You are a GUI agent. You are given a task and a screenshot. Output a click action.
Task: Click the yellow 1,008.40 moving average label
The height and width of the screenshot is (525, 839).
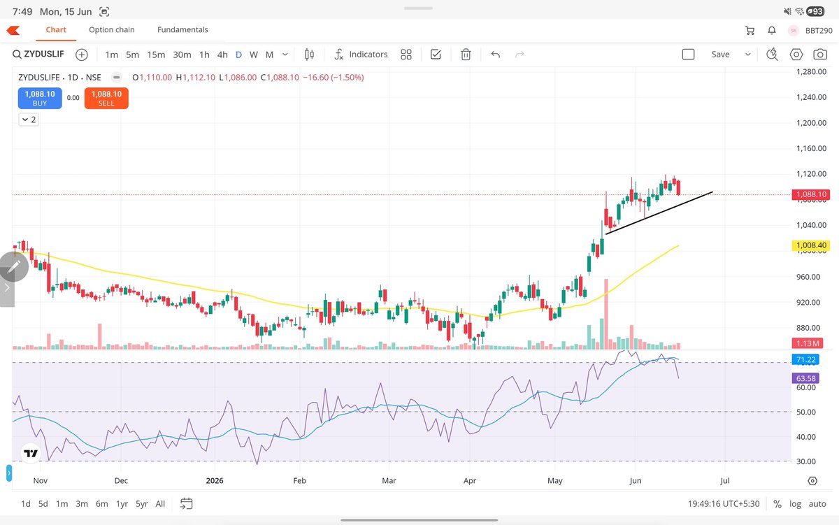coord(810,246)
